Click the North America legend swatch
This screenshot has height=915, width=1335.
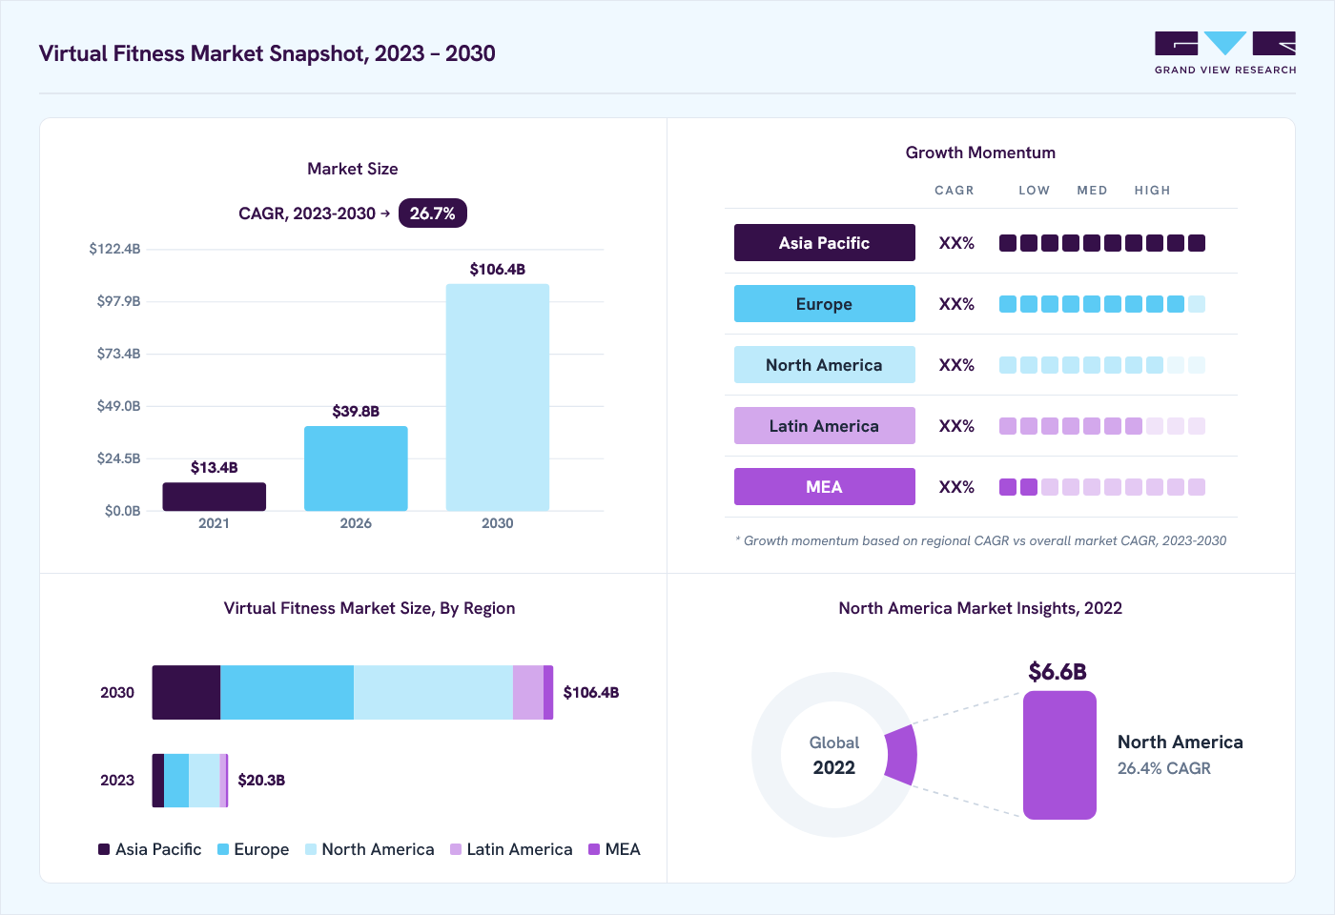click(311, 849)
